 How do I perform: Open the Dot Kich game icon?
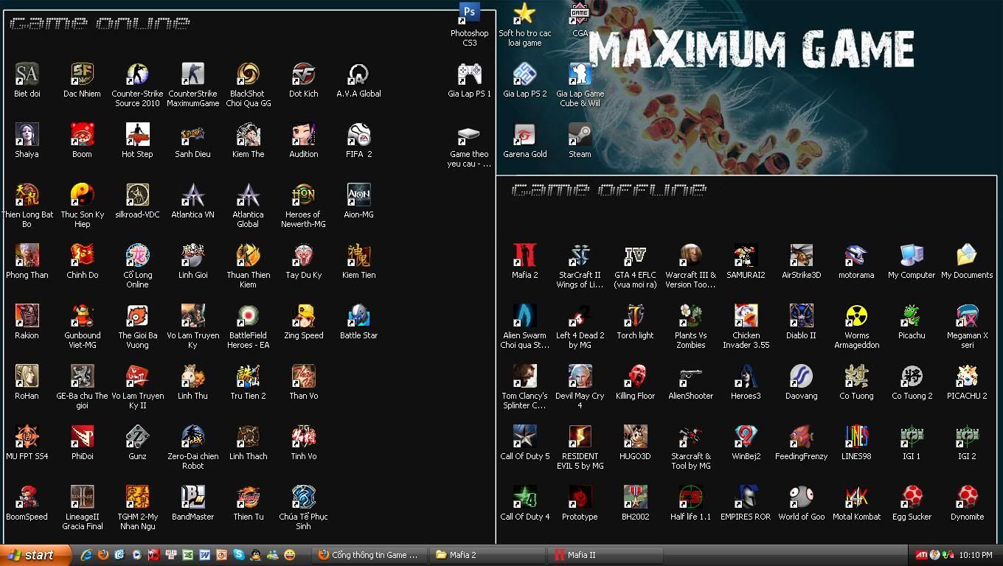coord(303,74)
